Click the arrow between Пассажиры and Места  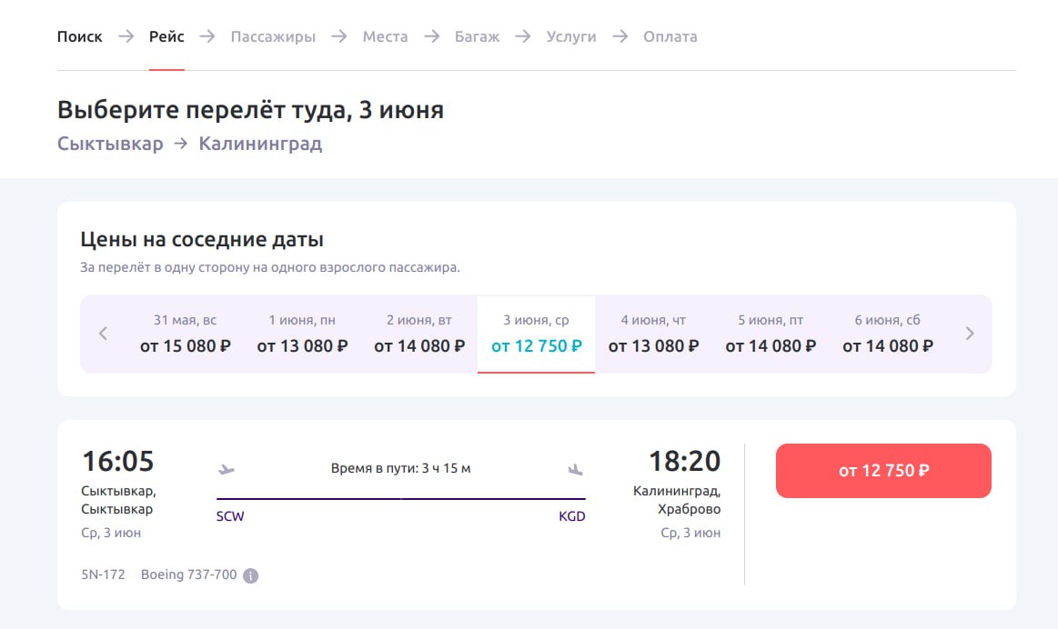point(338,36)
